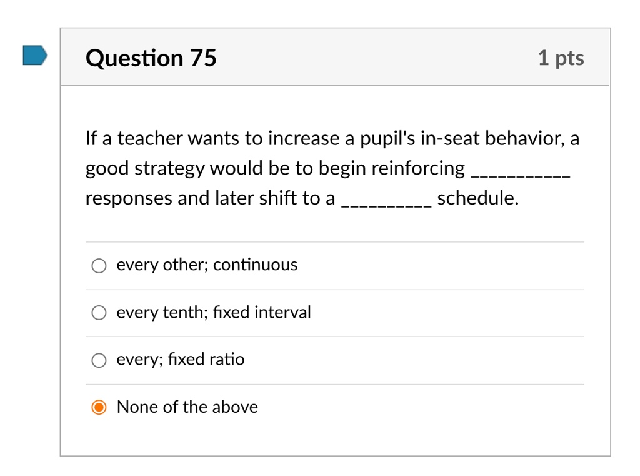Viewport: 640px width, 476px height.
Task: Choose the 'every tenth; fixed interval' radio button
Action: click(x=99, y=313)
